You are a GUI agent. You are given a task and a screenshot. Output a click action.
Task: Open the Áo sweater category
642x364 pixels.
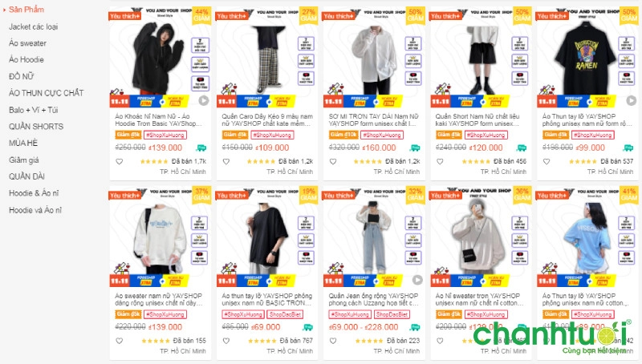tap(27, 43)
